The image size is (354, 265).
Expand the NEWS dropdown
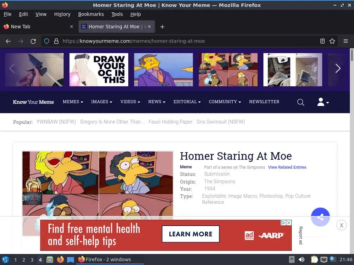point(157,102)
